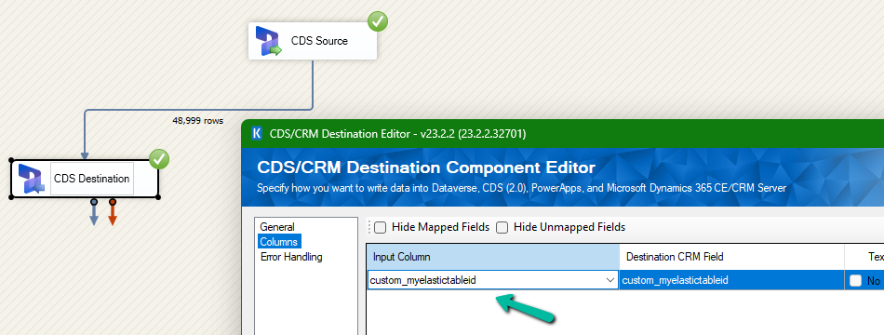Click the CDS Source component icon
Screen dimensions: 884x335
point(268,41)
